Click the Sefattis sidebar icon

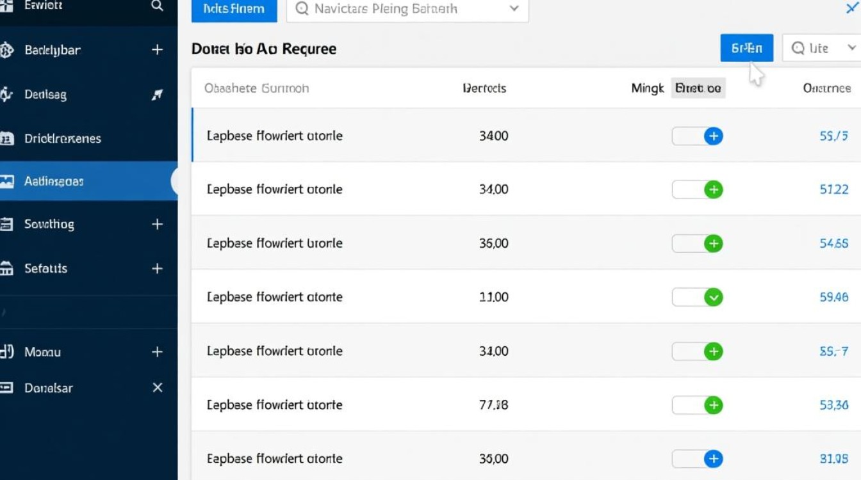[6, 269]
